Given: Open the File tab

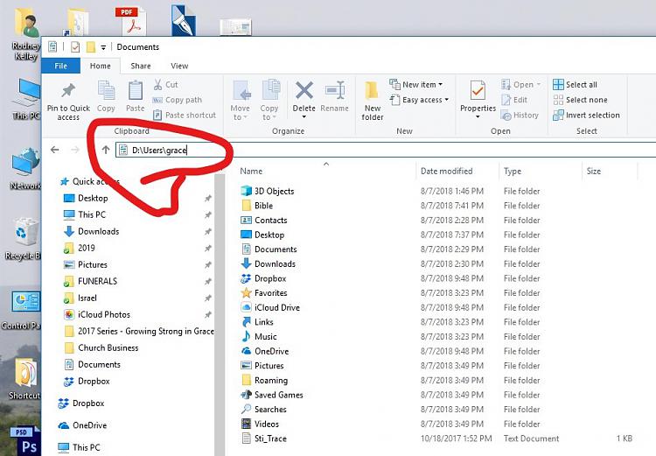Looking at the screenshot, I should pyautogui.click(x=60, y=66).
